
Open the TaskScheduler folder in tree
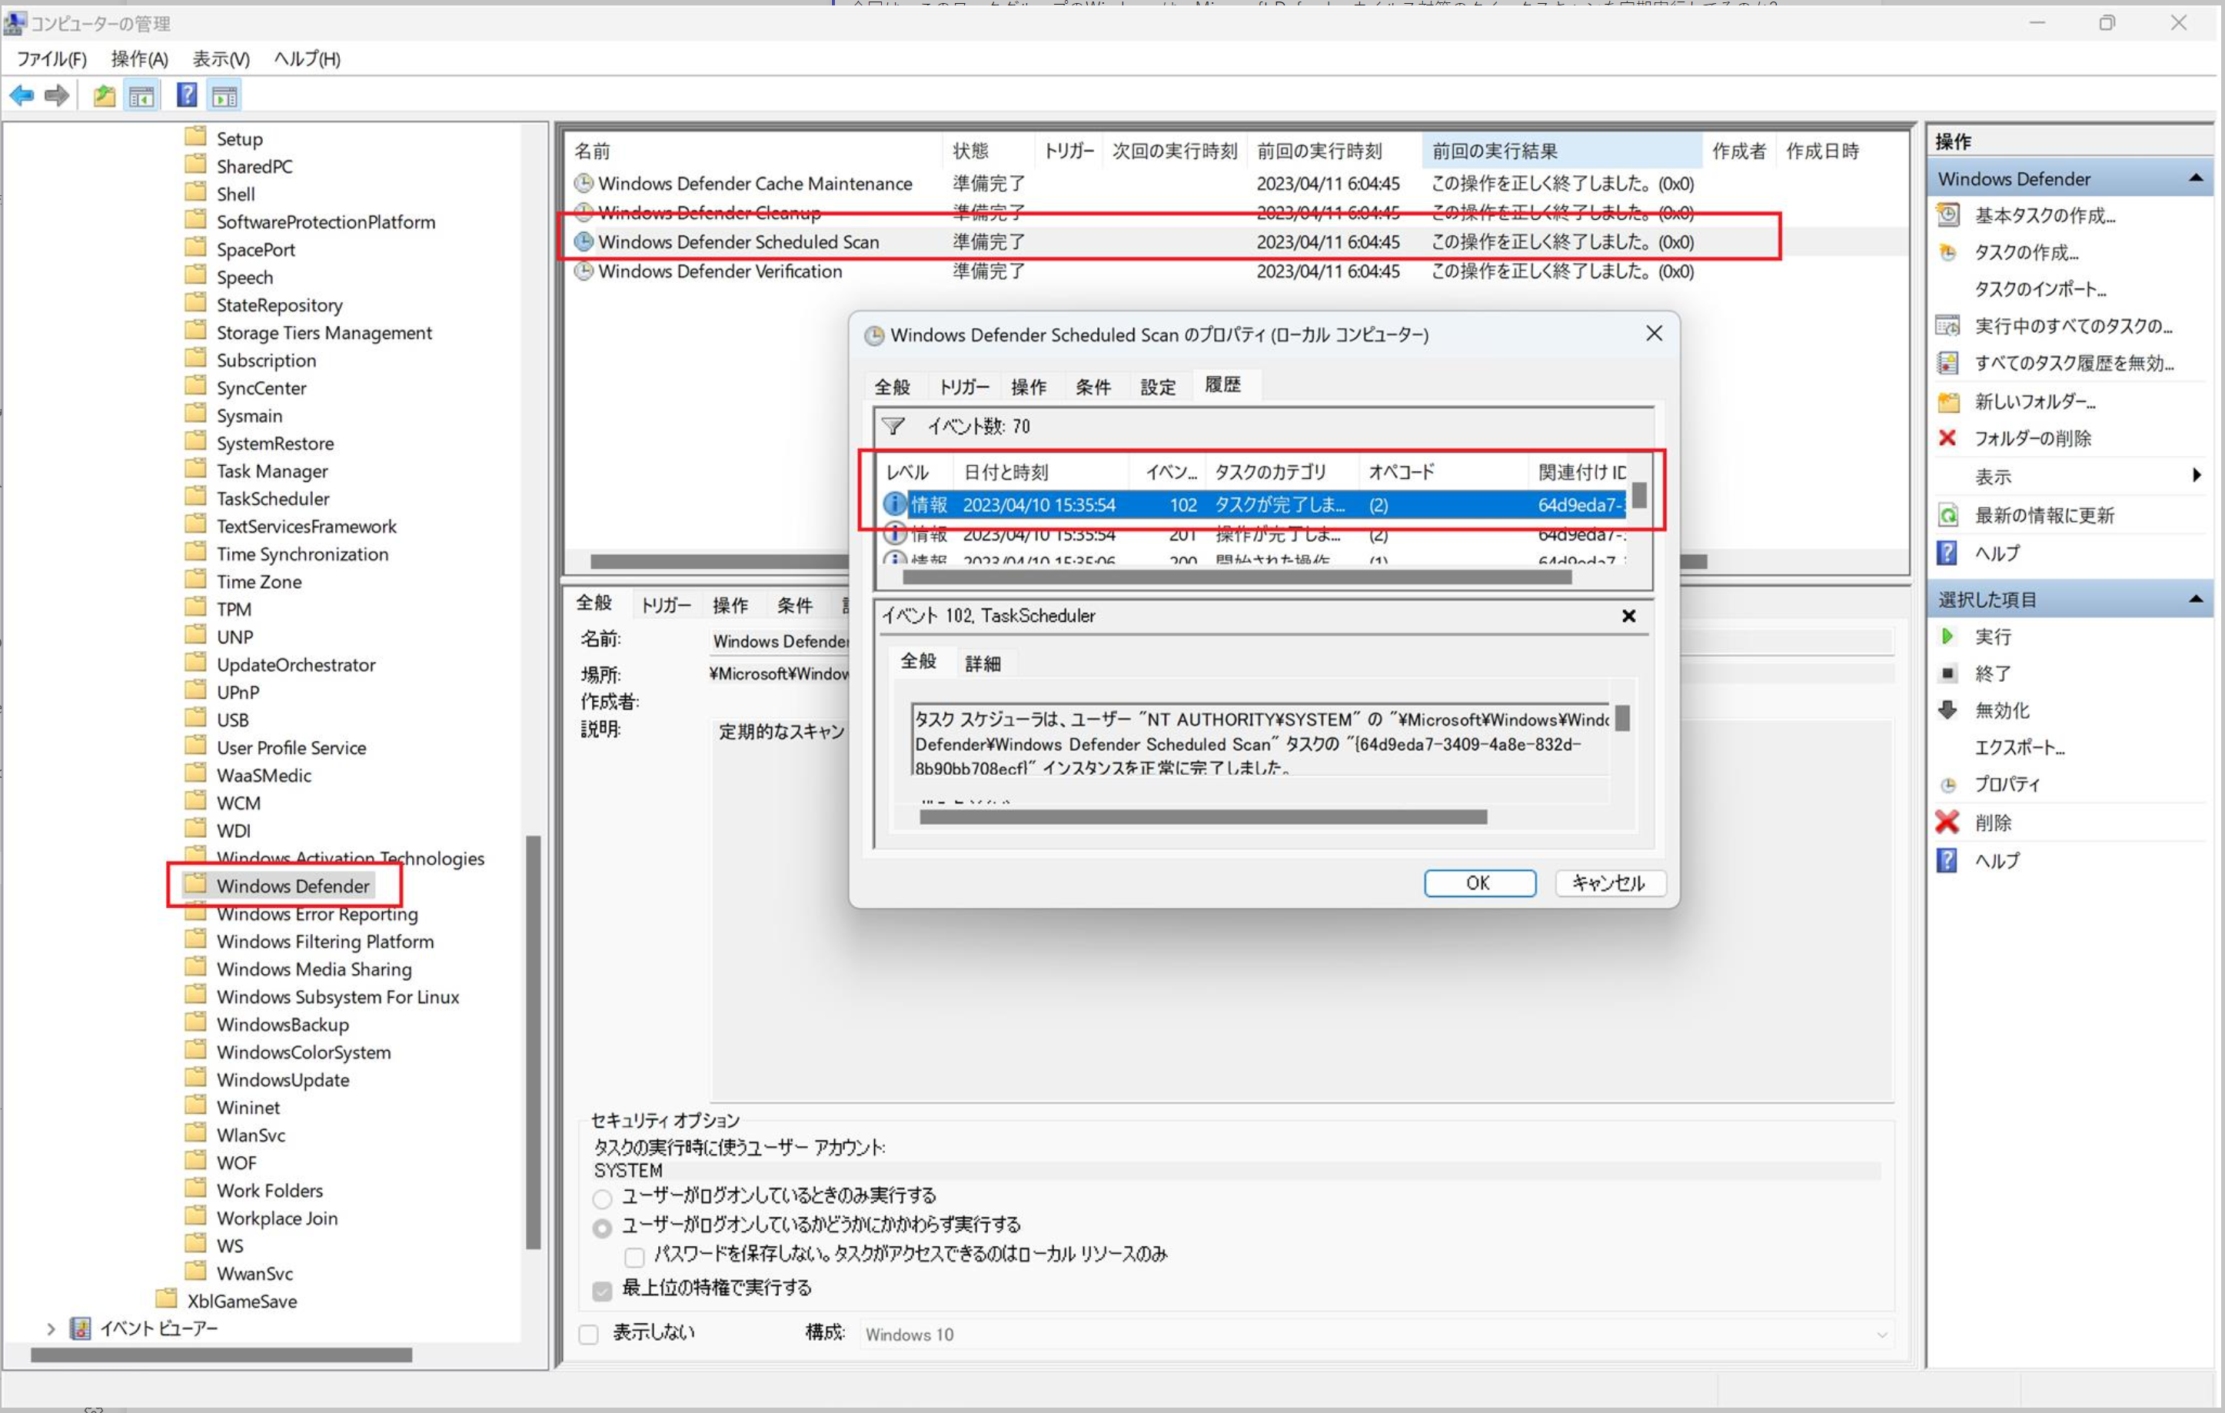click(x=273, y=498)
